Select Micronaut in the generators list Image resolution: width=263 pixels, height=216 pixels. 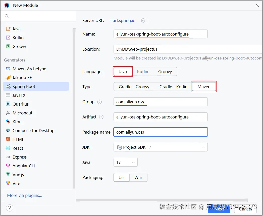coord(36,113)
